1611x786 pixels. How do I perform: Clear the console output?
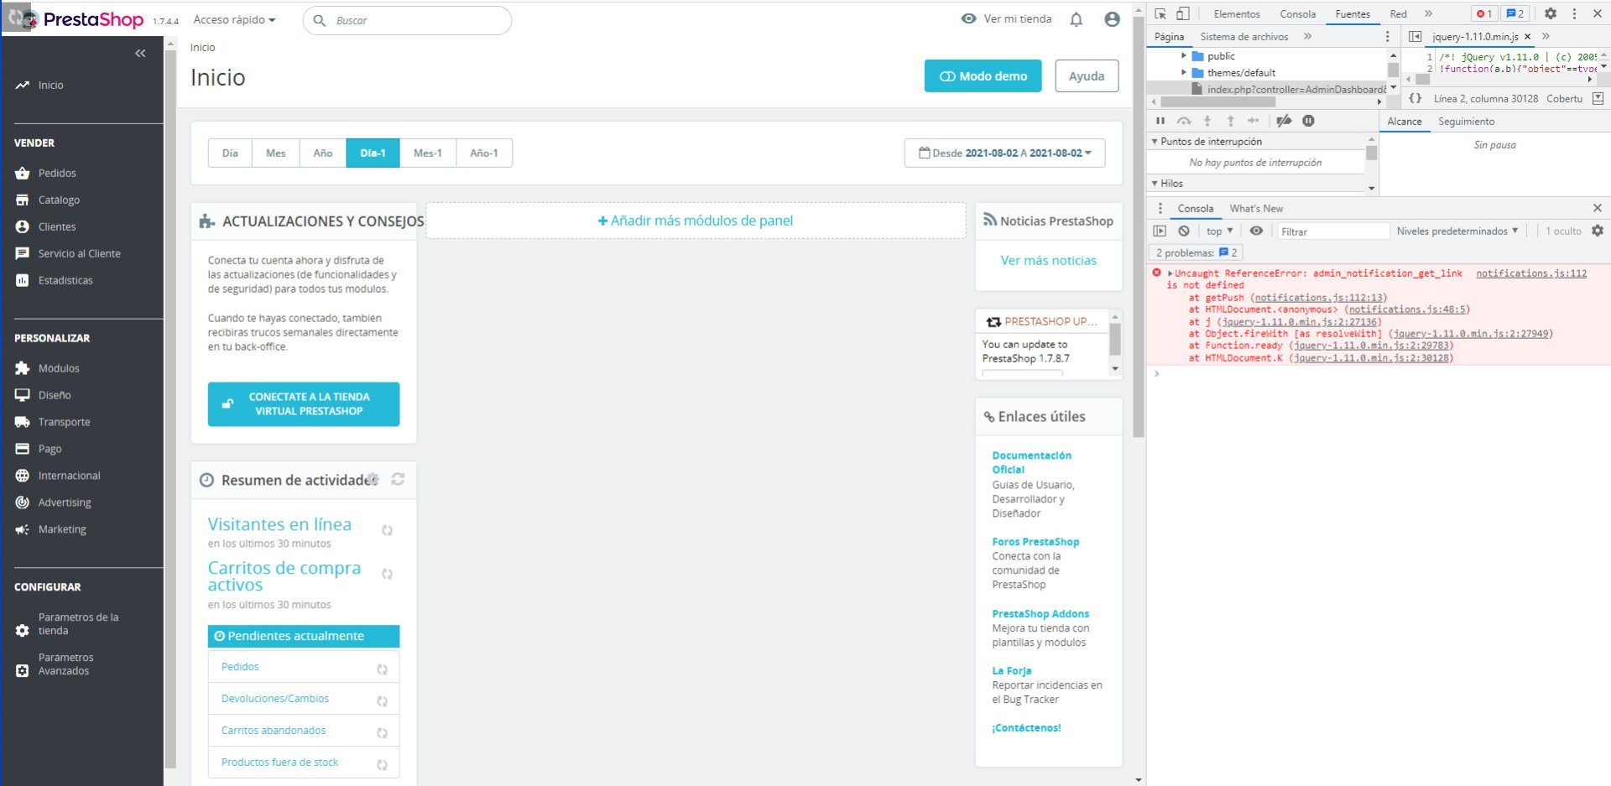coord(1183,231)
